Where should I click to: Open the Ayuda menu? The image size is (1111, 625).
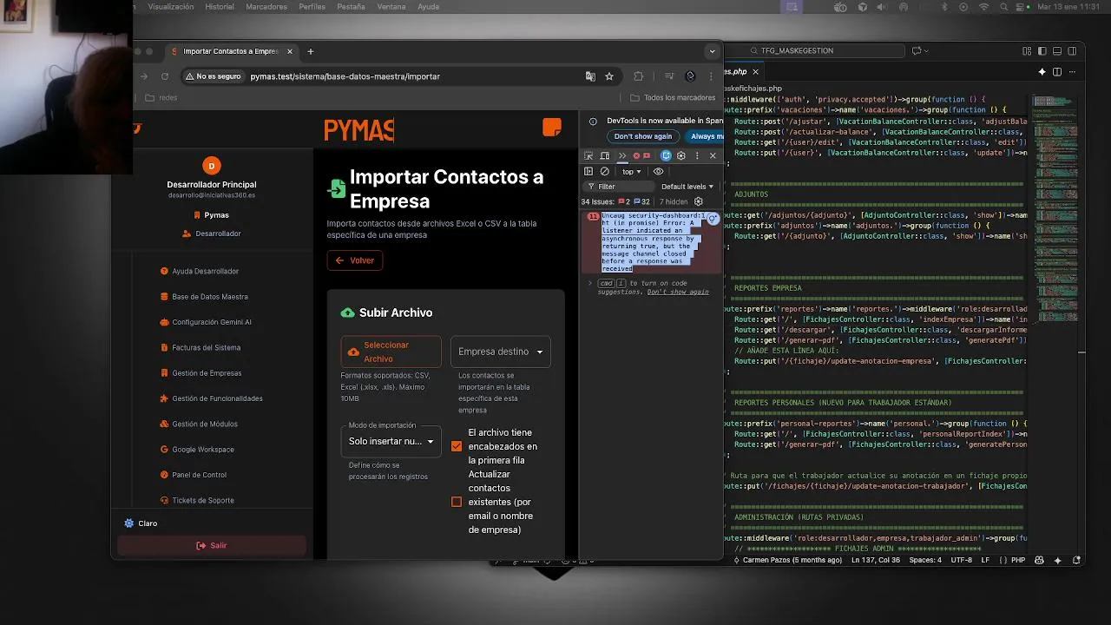tap(428, 7)
